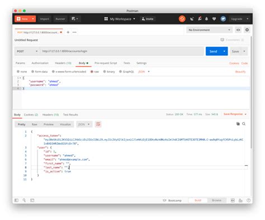Open the New button dropdown arrow
Screen dimensions: 265x220
click(x=33, y=19)
